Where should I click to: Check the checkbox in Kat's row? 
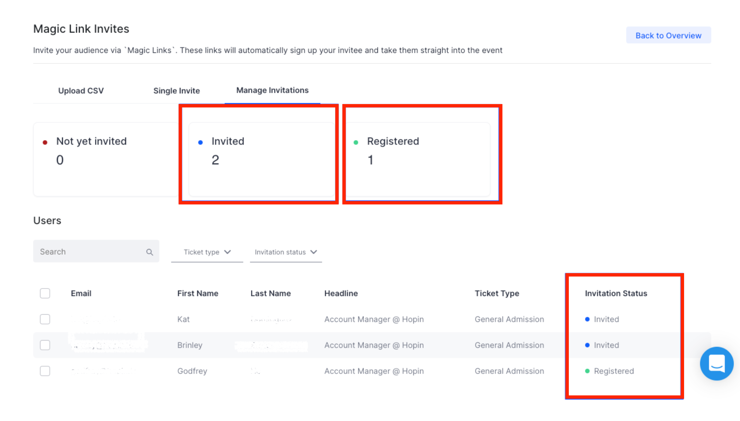pos(45,319)
